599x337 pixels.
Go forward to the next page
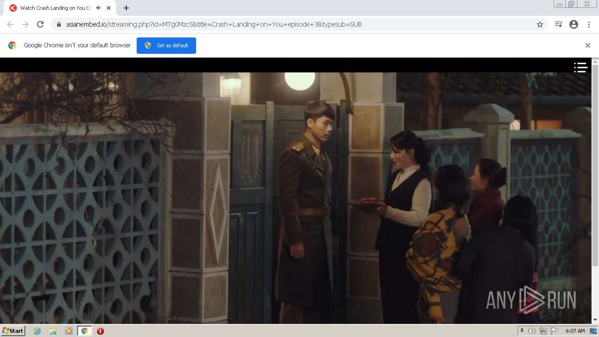click(25, 24)
